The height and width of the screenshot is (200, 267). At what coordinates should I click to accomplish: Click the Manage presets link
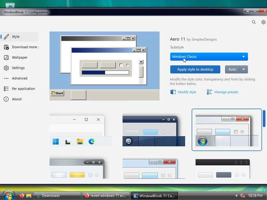(x=226, y=92)
